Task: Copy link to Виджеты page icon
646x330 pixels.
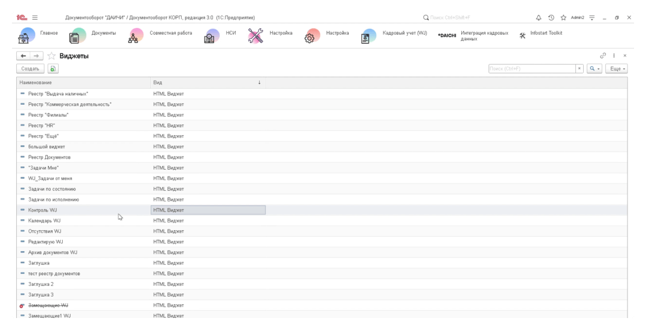Action: point(603,56)
